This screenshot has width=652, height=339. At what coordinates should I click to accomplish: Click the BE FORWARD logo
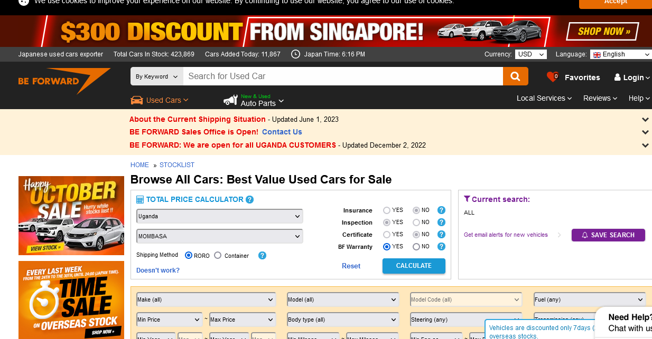coord(64,80)
